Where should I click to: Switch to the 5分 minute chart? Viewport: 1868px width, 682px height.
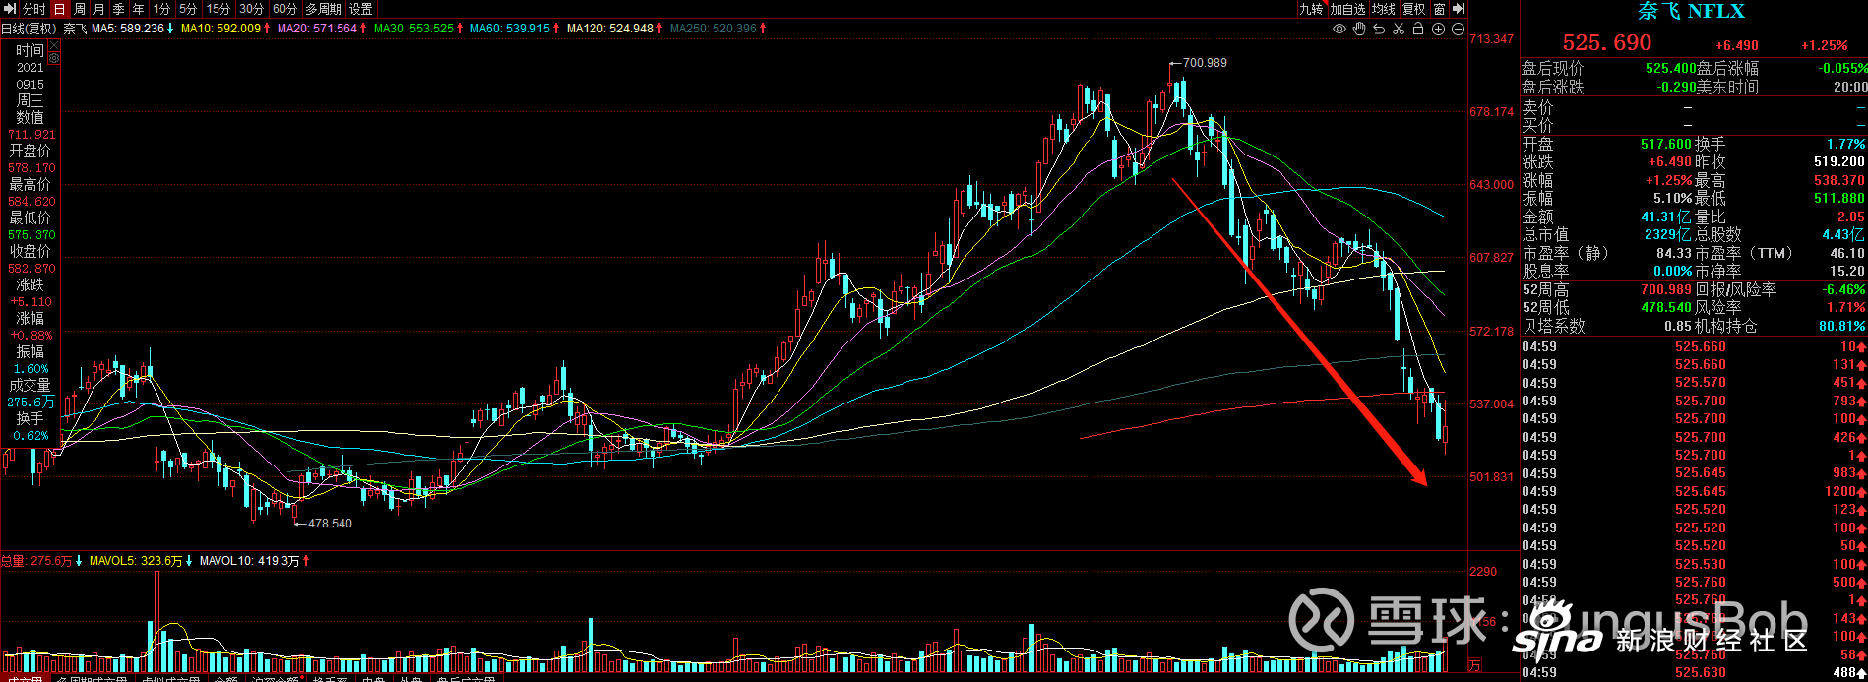(188, 9)
